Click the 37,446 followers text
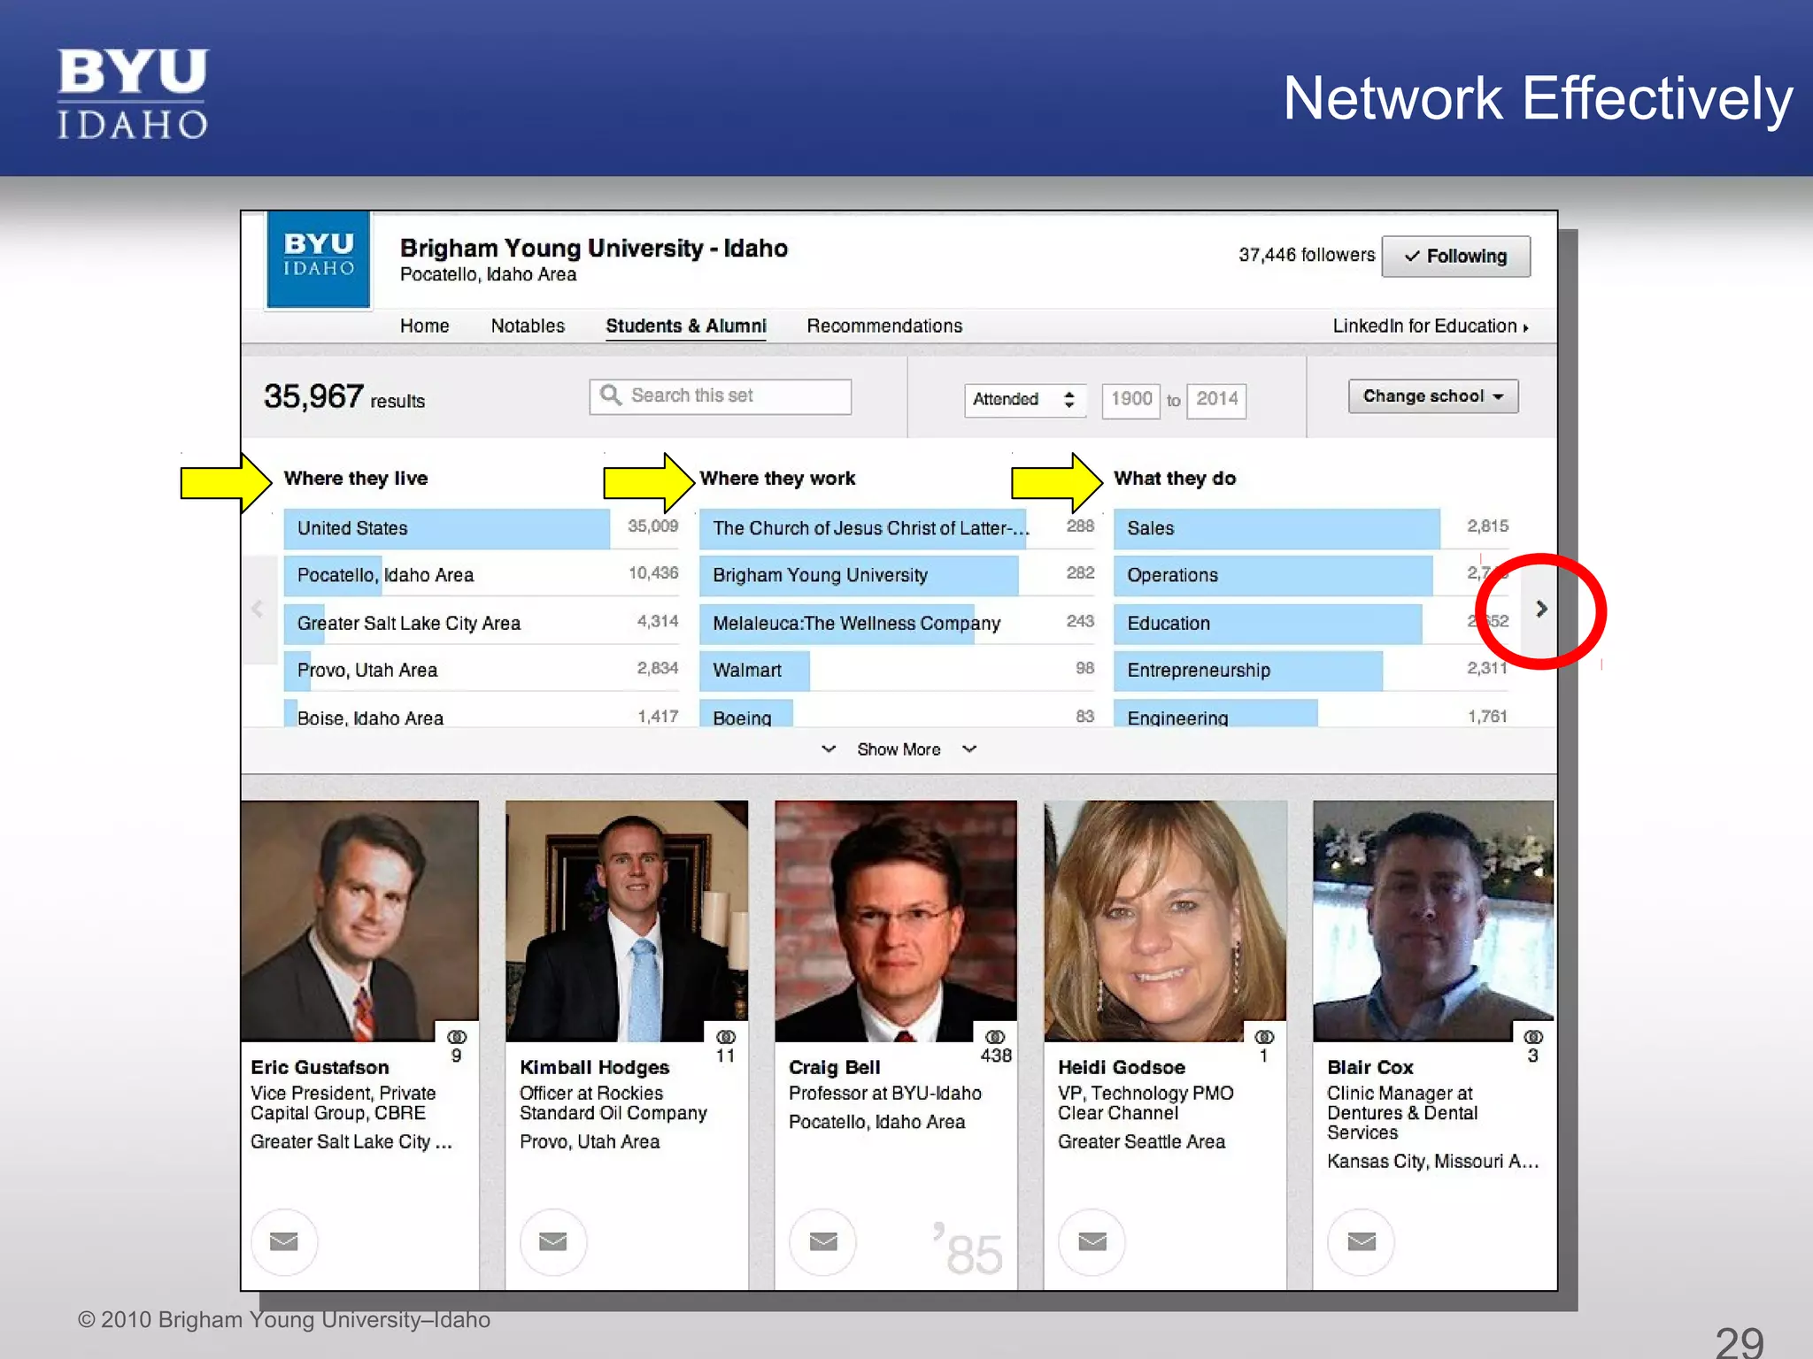The image size is (1813, 1359). tap(1307, 255)
